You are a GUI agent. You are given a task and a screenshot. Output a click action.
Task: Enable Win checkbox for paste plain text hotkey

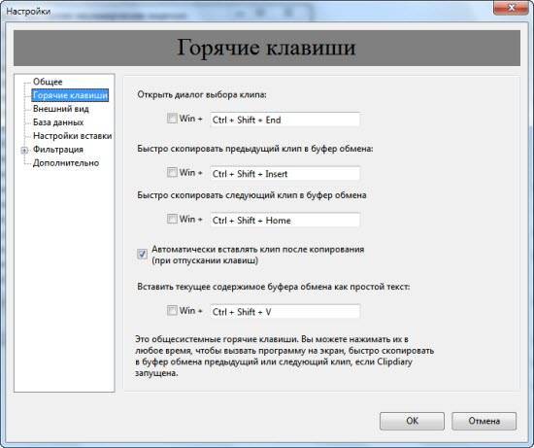click(172, 310)
